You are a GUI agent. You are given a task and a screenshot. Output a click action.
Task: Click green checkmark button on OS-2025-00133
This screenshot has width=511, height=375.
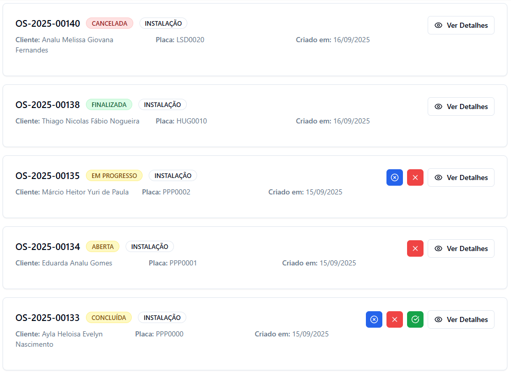tap(415, 319)
